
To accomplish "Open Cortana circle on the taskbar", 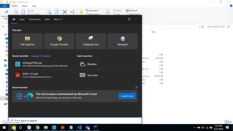I will [20, 127].
